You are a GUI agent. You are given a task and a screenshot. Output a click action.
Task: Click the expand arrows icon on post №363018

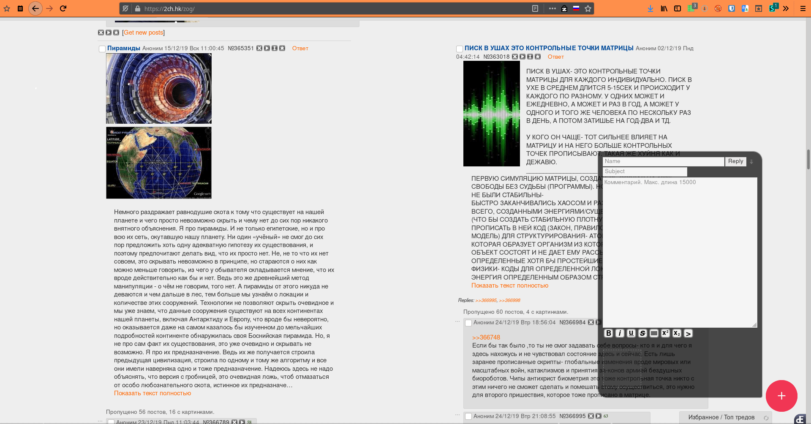pyautogui.click(x=530, y=57)
